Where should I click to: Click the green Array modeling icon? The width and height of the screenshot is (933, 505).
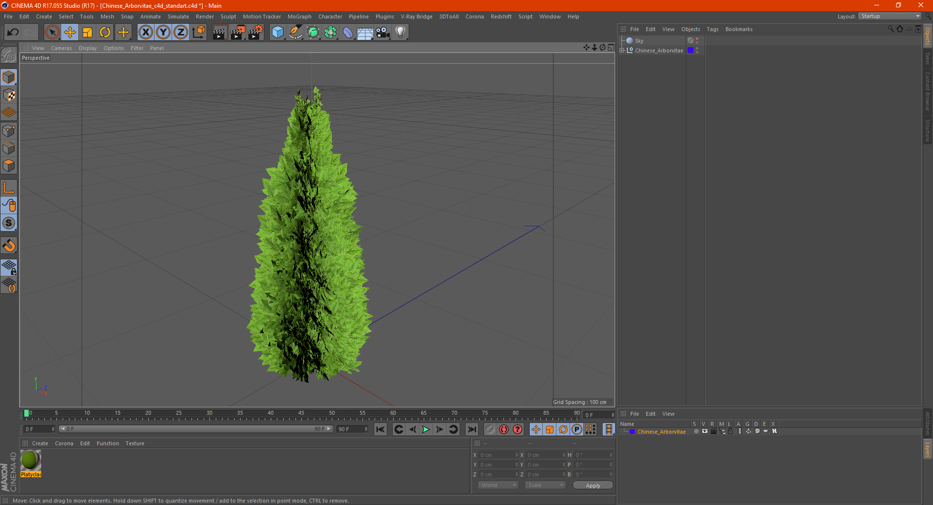330,33
